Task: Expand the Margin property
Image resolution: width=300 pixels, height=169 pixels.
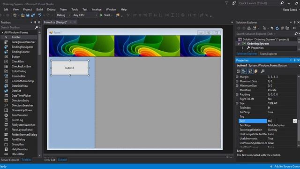Action: (x=237, y=77)
